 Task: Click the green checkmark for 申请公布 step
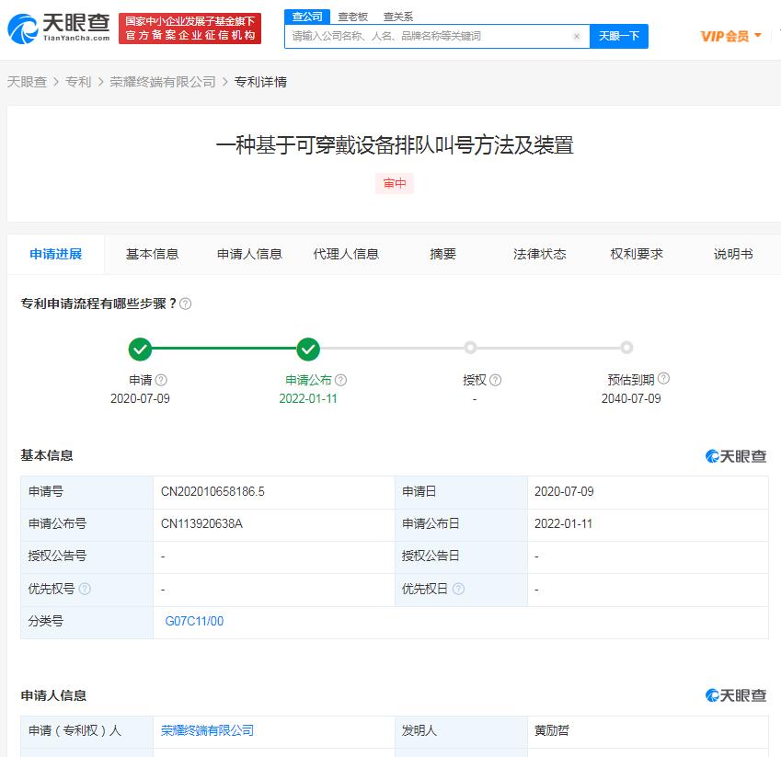[308, 349]
